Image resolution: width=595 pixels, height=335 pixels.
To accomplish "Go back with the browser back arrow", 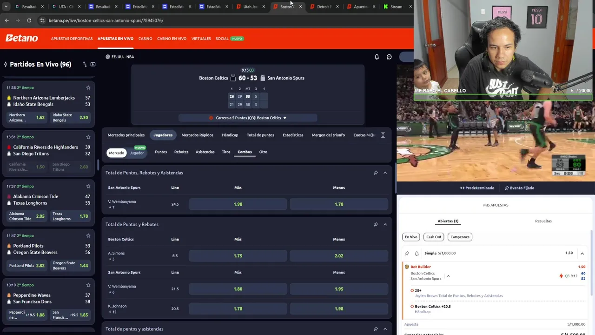I will click(7, 20).
